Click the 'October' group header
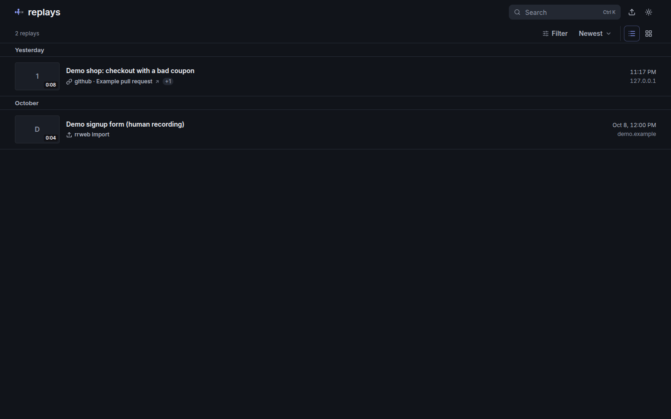Viewport: 671px width, 419px height. [x=27, y=103]
